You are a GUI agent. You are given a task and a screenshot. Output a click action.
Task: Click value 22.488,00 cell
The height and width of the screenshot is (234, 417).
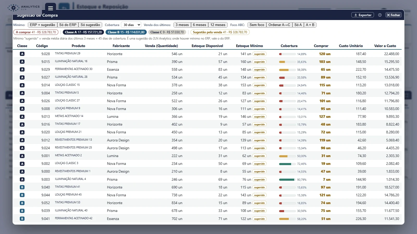pos(391,54)
